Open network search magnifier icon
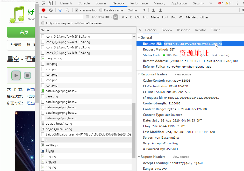This screenshot has width=244, height=171. tap(67, 10)
